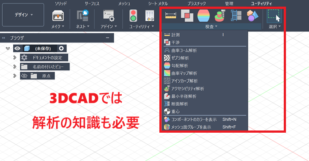Click the Select (選択) cursor icon

coord(274,16)
